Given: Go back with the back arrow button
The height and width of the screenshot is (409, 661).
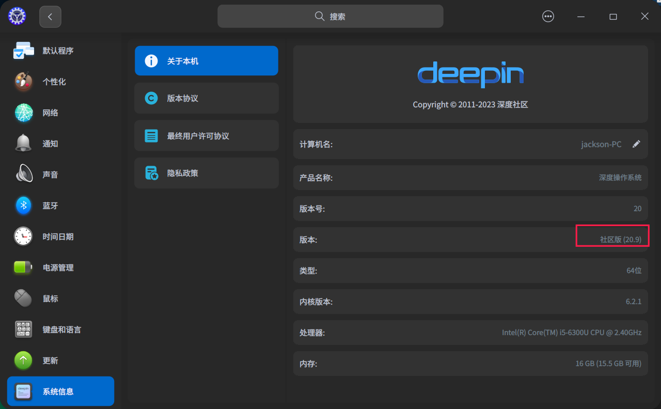Looking at the screenshot, I should pos(50,16).
